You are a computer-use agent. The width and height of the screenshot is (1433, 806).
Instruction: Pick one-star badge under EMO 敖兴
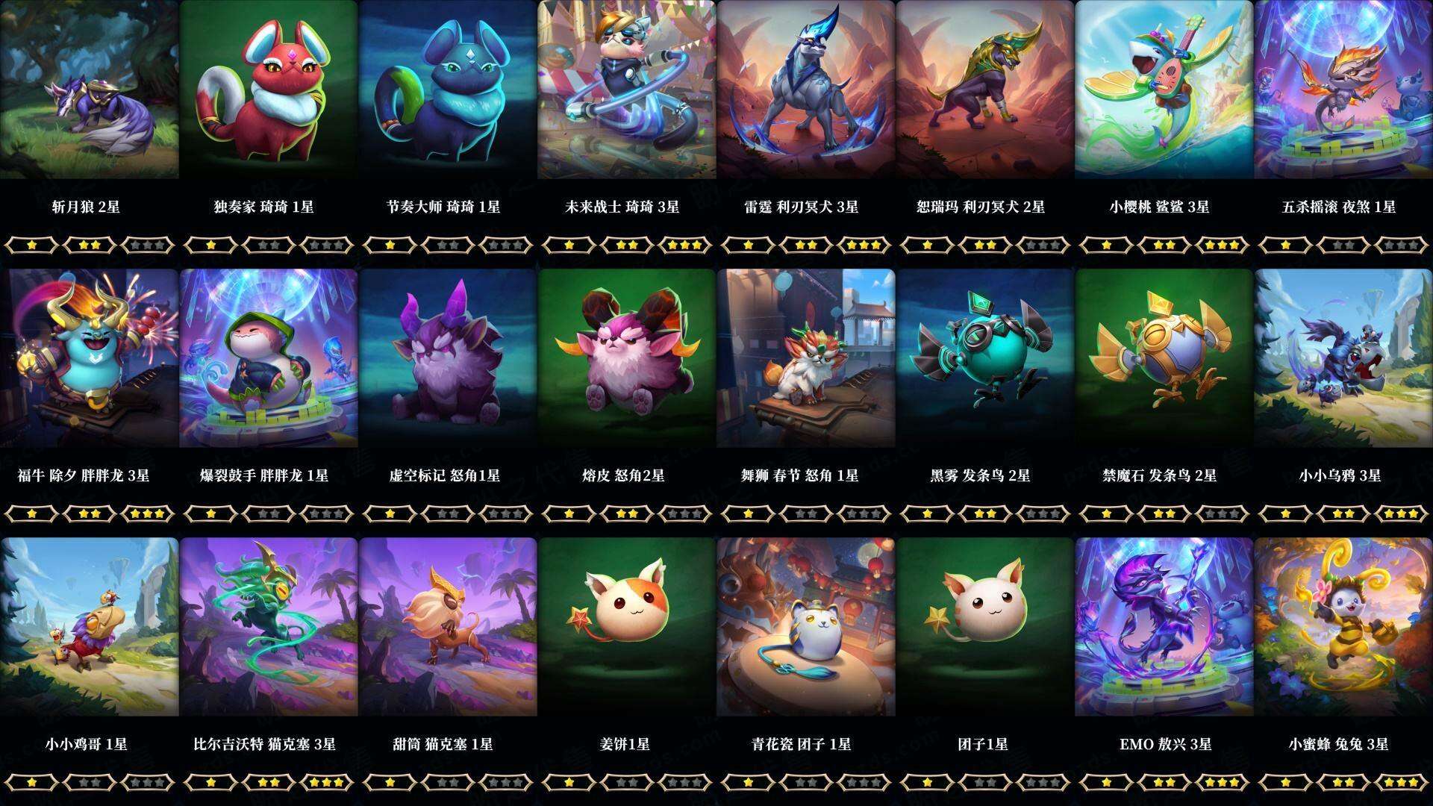click(1106, 782)
